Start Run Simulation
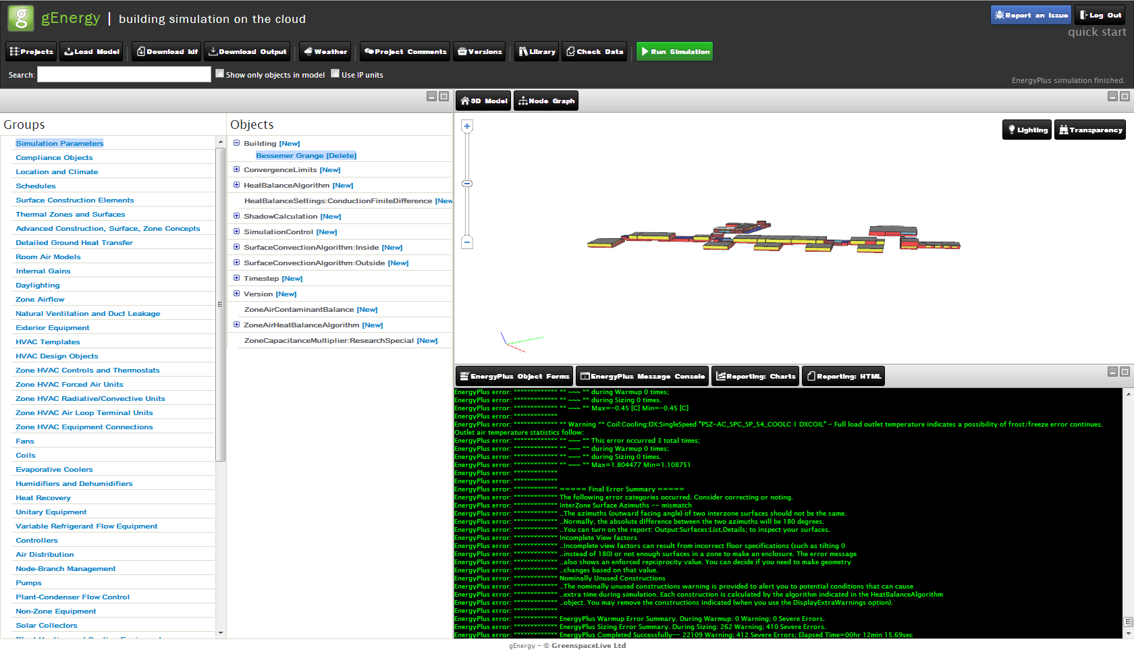This screenshot has height=652, width=1134. pyautogui.click(x=674, y=51)
